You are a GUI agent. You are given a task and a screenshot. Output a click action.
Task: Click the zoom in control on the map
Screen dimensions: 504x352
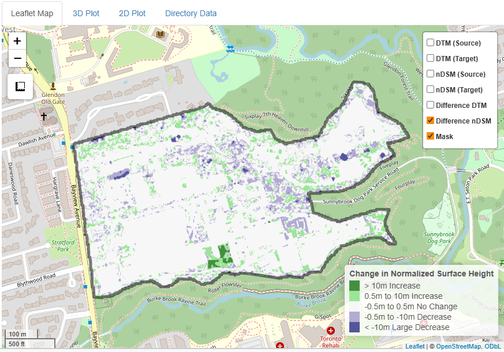[x=17, y=41]
